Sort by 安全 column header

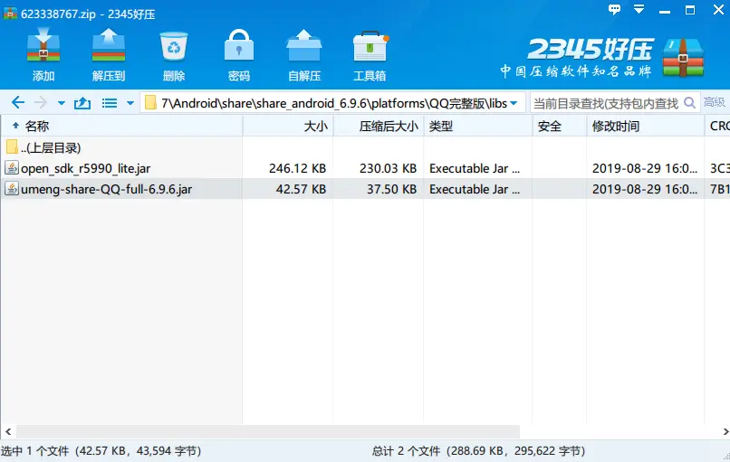click(x=560, y=126)
